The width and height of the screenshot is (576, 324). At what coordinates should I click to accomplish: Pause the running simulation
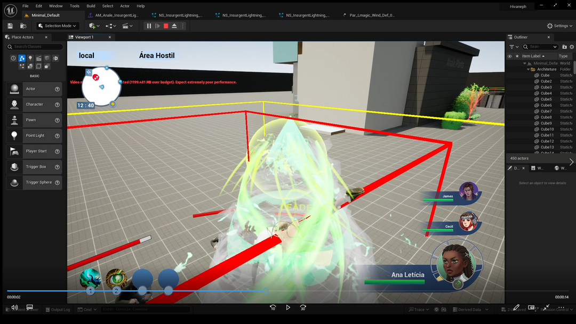(x=149, y=26)
